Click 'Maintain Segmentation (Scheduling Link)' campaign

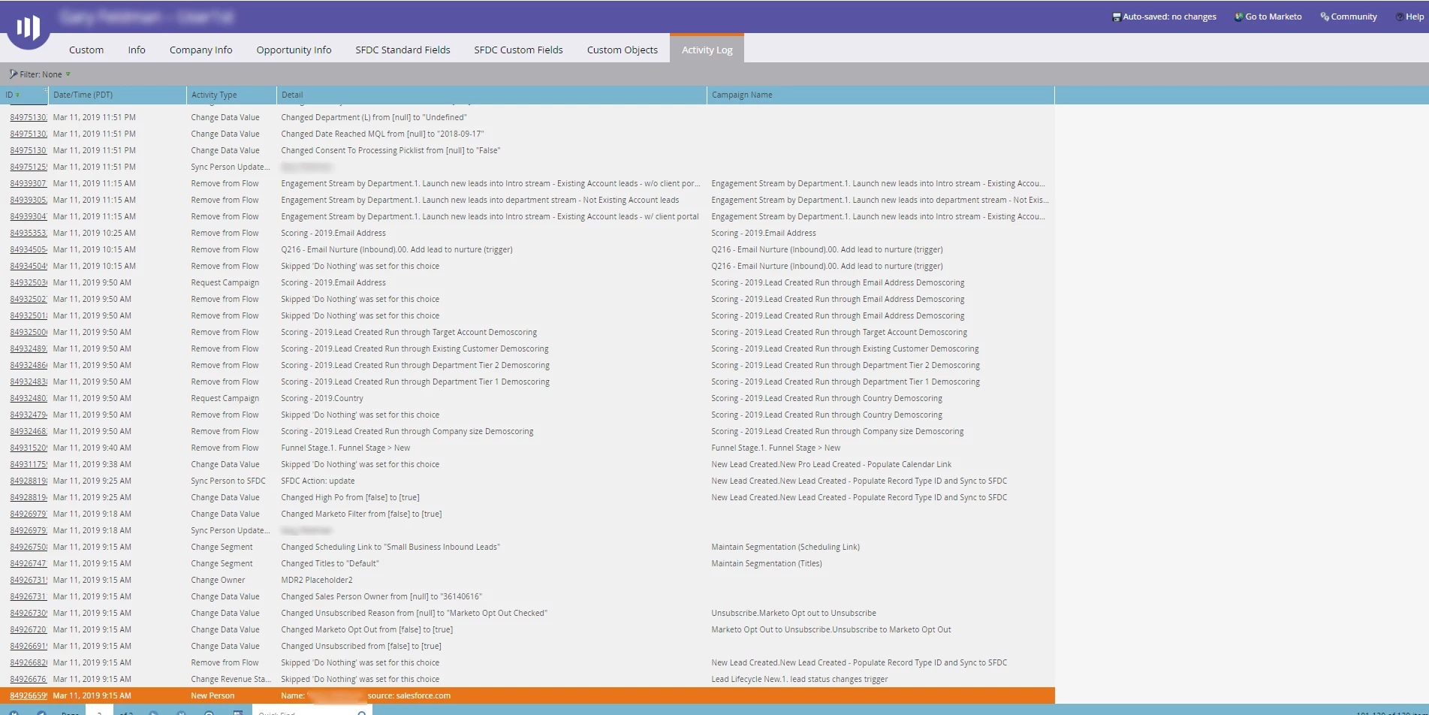tap(785, 547)
